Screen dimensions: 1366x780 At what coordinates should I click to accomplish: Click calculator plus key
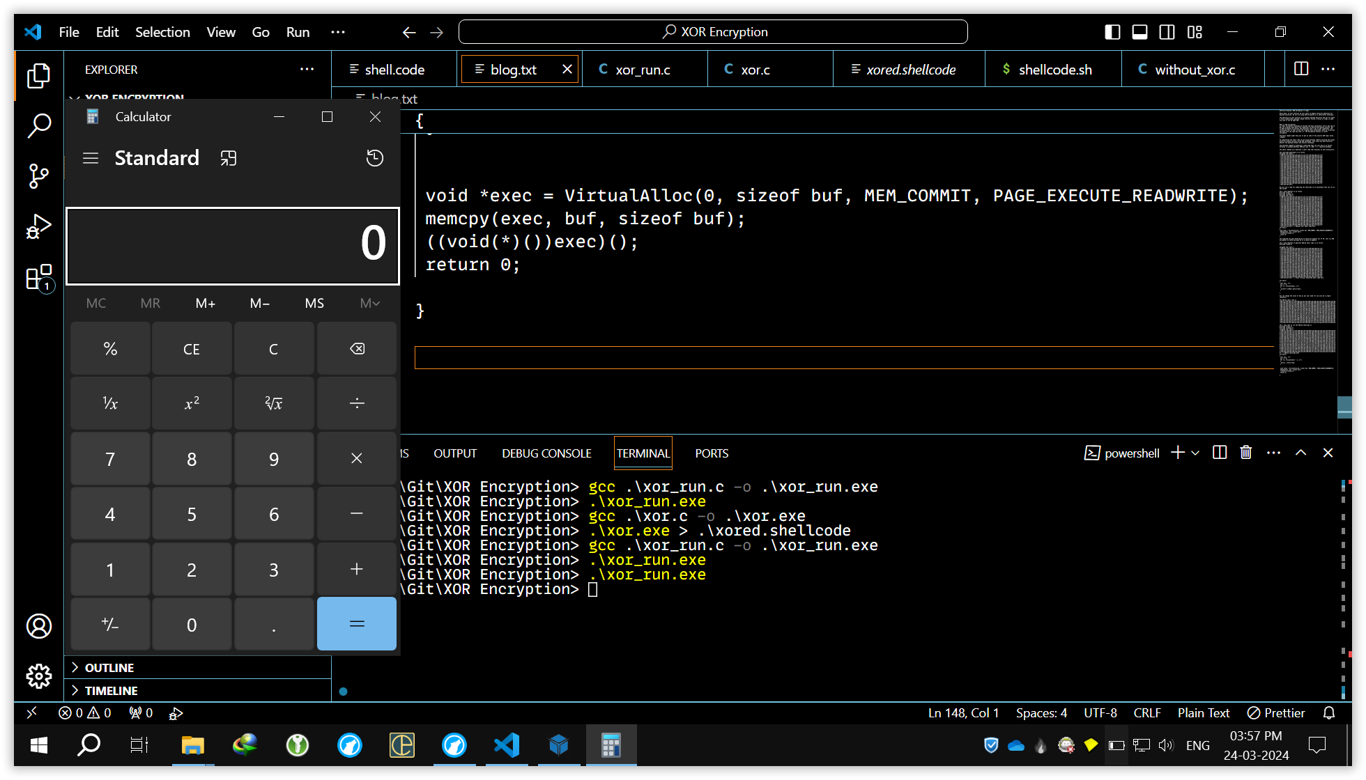coord(357,569)
